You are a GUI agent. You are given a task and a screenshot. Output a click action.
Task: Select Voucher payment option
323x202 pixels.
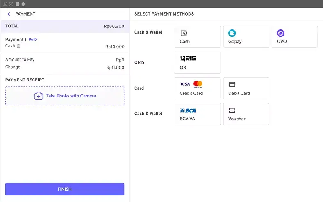246,114
